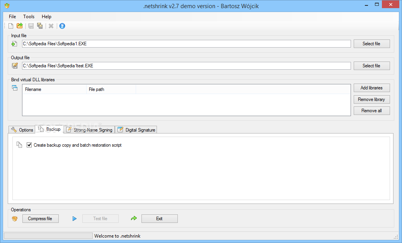The width and height of the screenshot is (402, 243).
Task: Click the .netshrink app icon in title bar
Action: click(x=7, y=6)
